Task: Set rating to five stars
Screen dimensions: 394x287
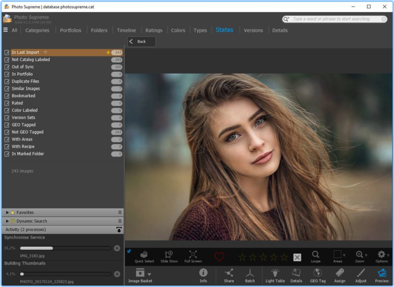Action: tap(284, 257)
